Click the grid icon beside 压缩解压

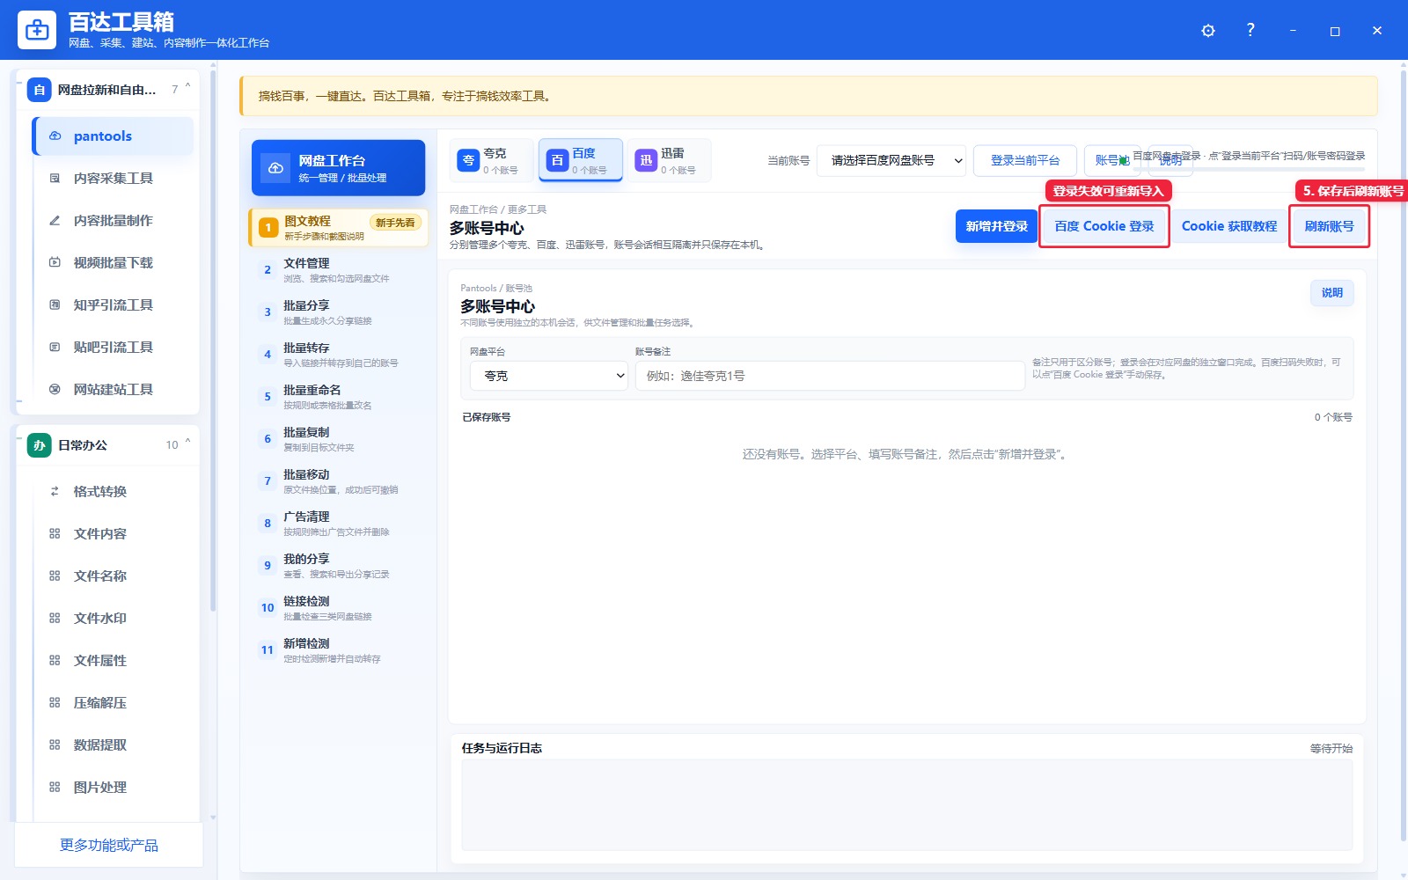point(55,703)
